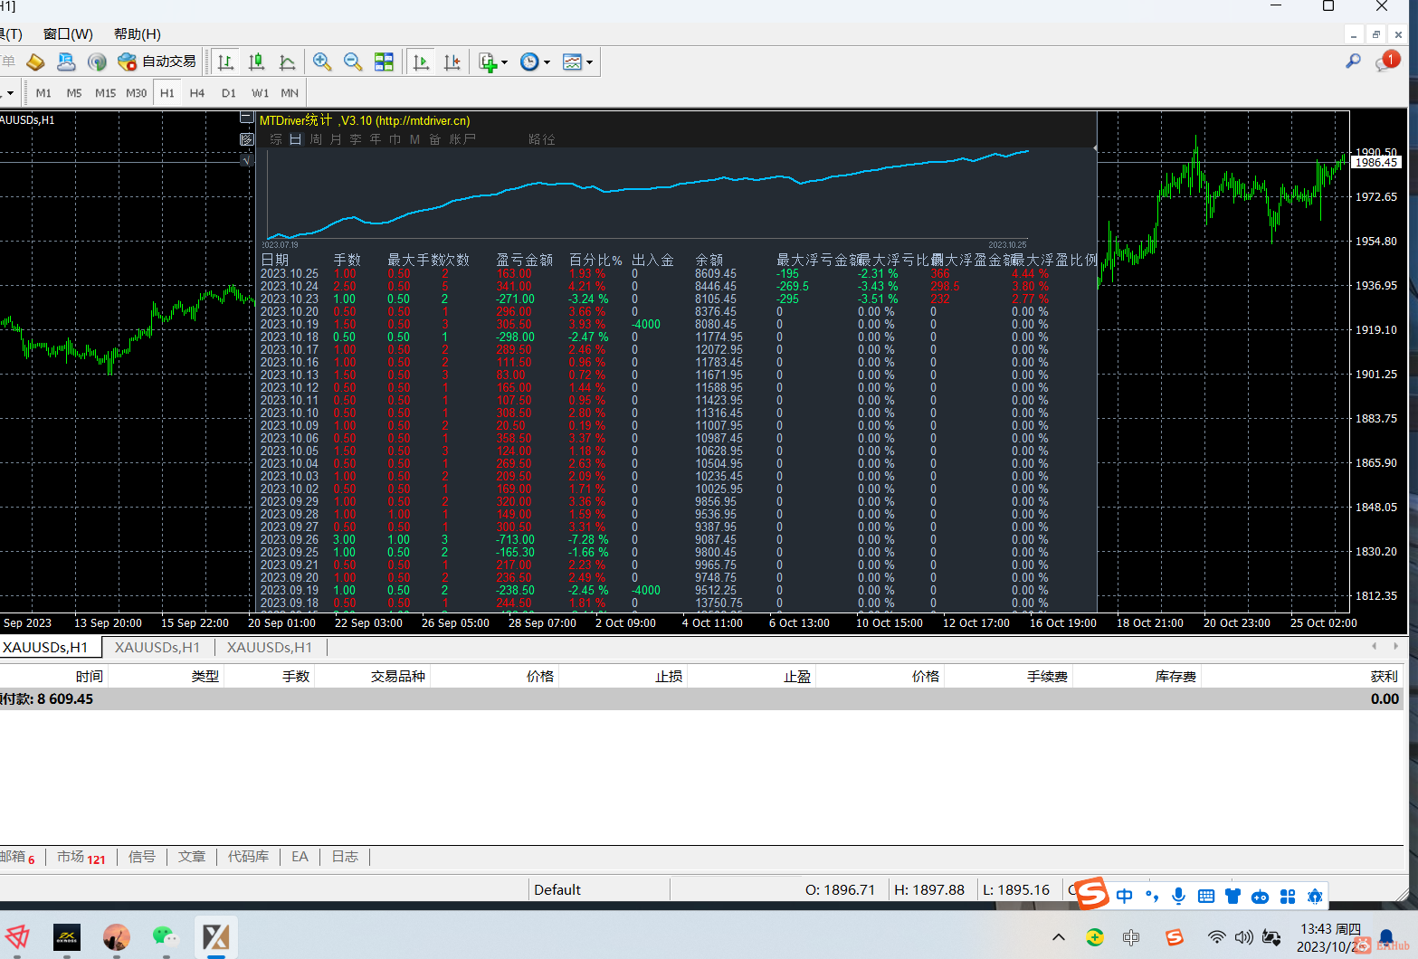The image size is (1418, 959).
Task: Select the H4 timeframe button
Action: (197, 93)
